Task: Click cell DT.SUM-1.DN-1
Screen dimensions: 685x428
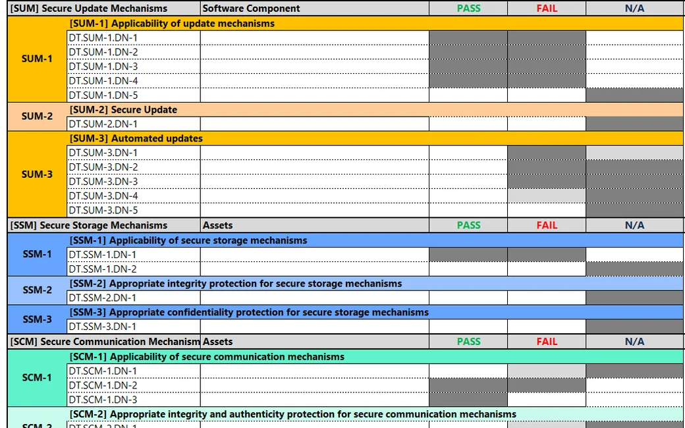Action: 134,38
